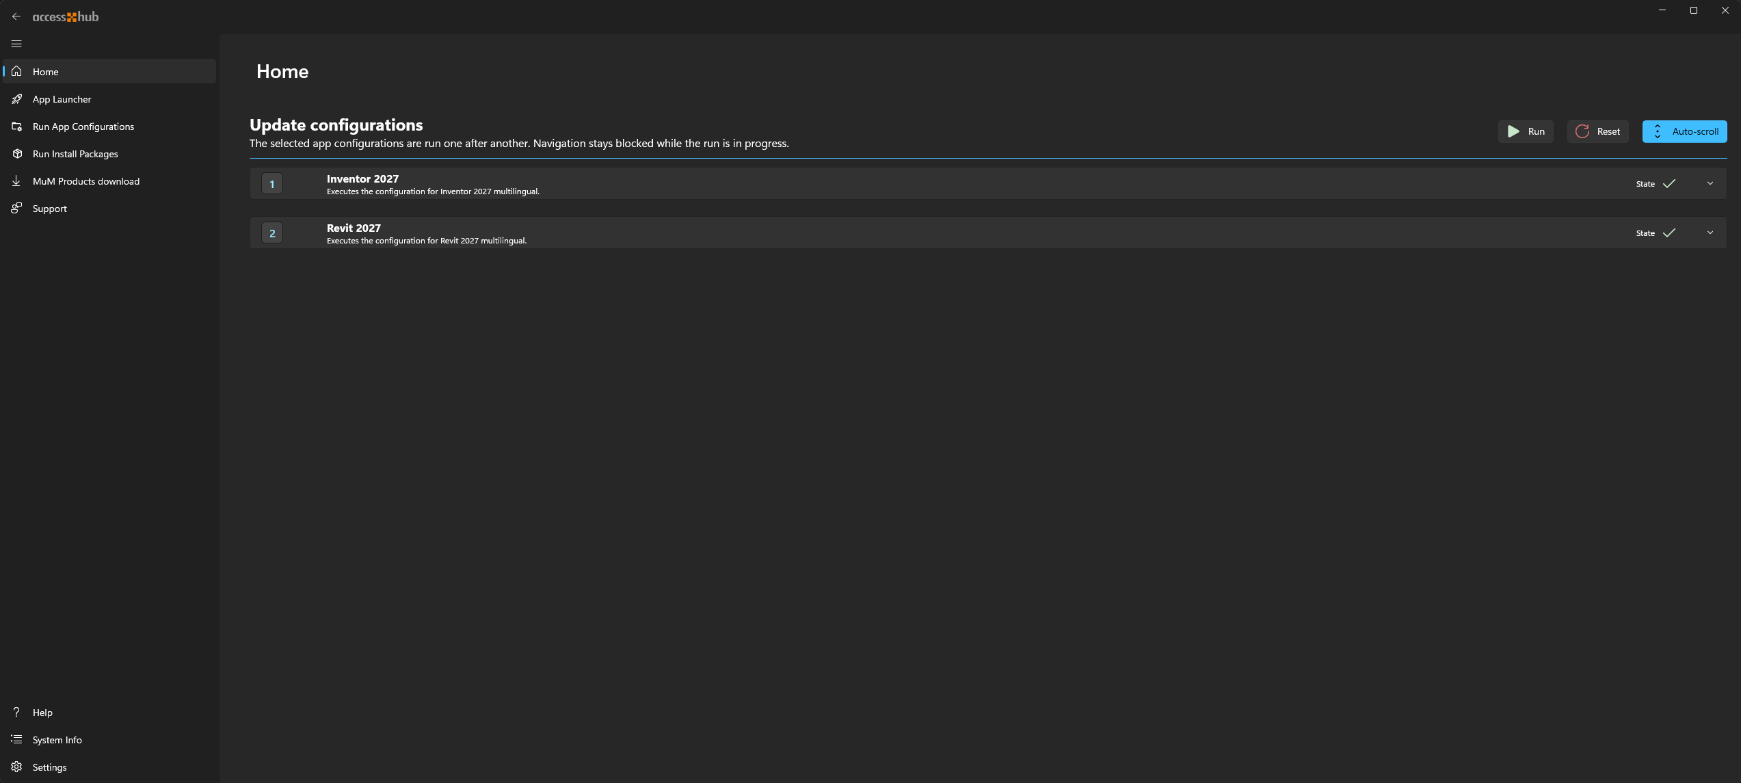Click the Run Install Packages box icon

[x=16, y=153]
